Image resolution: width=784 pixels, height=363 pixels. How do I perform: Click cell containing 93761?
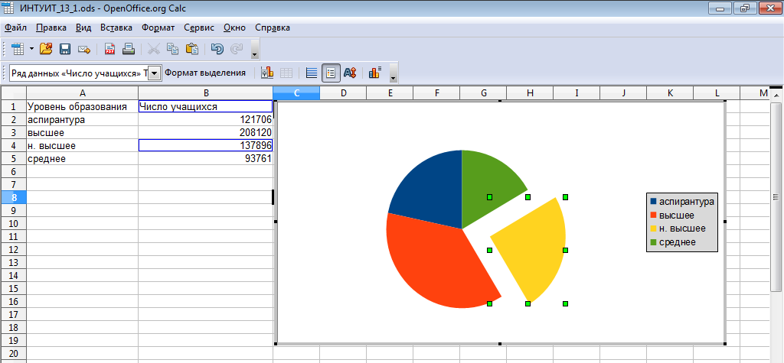(x=205, y=158)
